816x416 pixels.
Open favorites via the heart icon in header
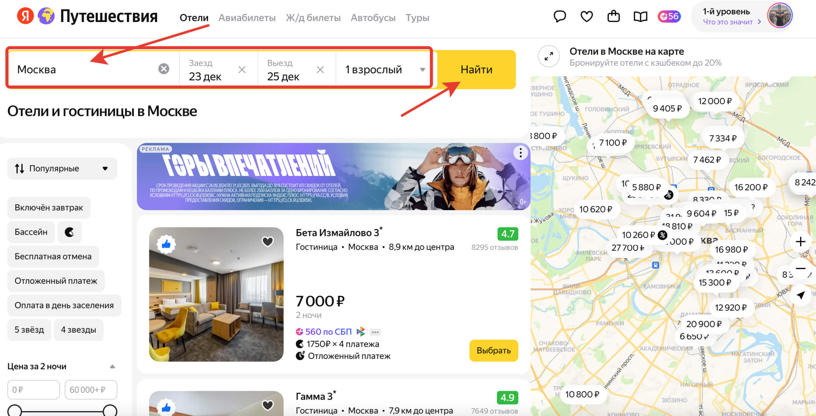coord(586,17)
